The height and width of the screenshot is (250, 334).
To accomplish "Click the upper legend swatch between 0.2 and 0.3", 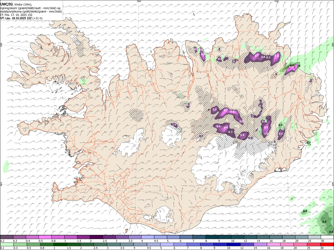I will pos(7,237).
